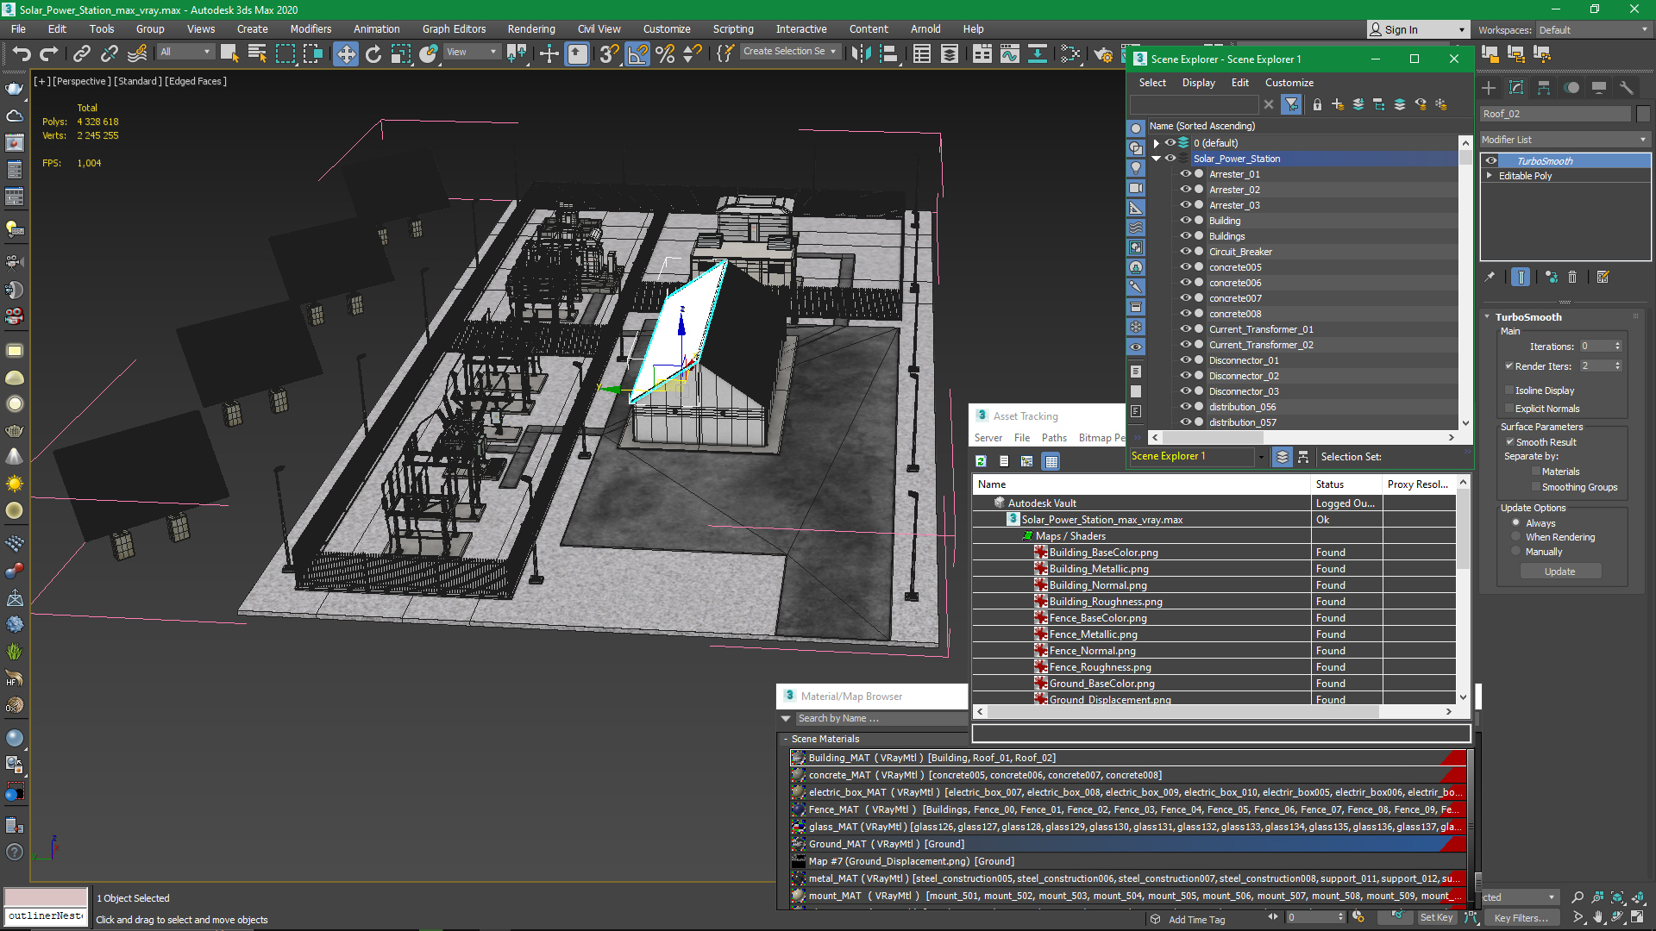The width and height of the screenshot is (1656, 931).
Task: Click the Update button
Action: 1559,572
